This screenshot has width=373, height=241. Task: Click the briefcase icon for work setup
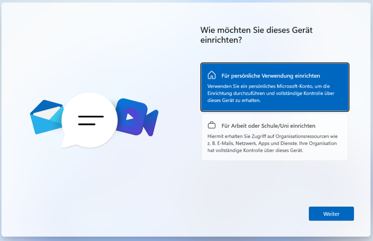coord(212,125)
